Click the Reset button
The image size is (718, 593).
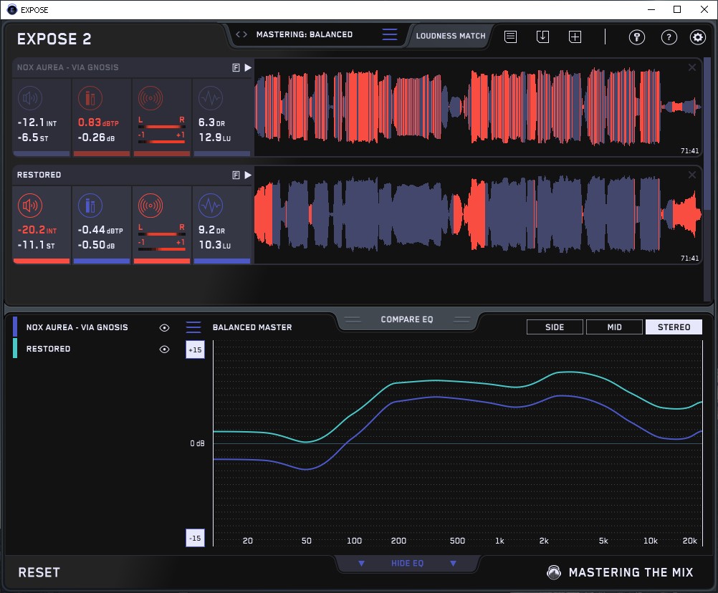point(39,572)
